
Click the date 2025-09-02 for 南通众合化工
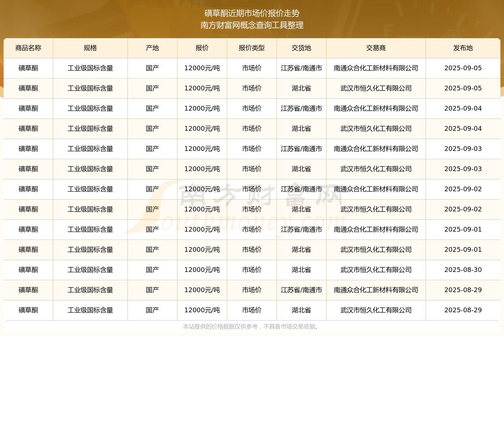pyautogui.click(x=463, y=189)
